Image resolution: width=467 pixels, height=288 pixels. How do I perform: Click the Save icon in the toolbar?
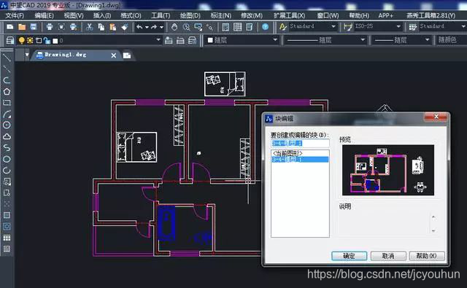click(x=34, y=27)
